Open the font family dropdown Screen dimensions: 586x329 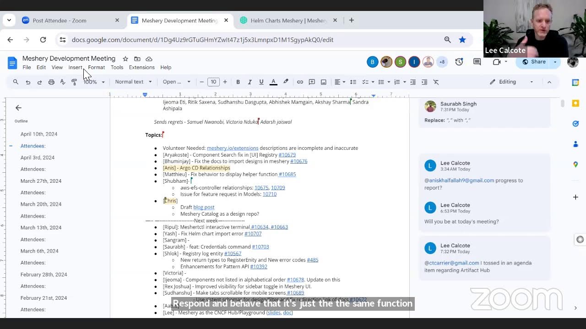pos(177,82)
